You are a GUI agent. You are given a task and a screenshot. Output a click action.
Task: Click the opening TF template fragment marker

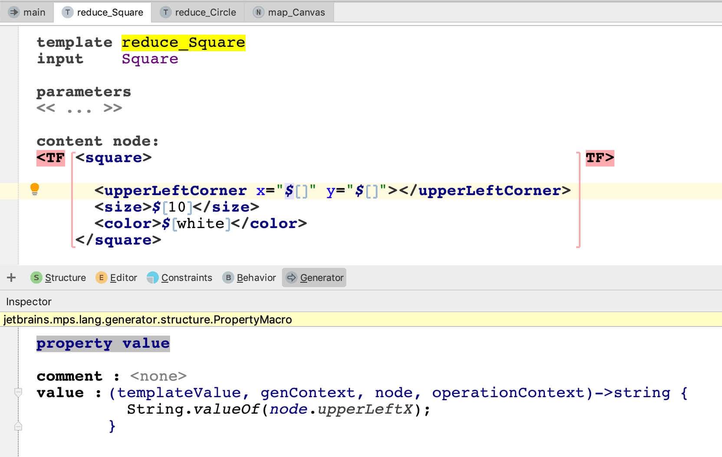(50, 158)
